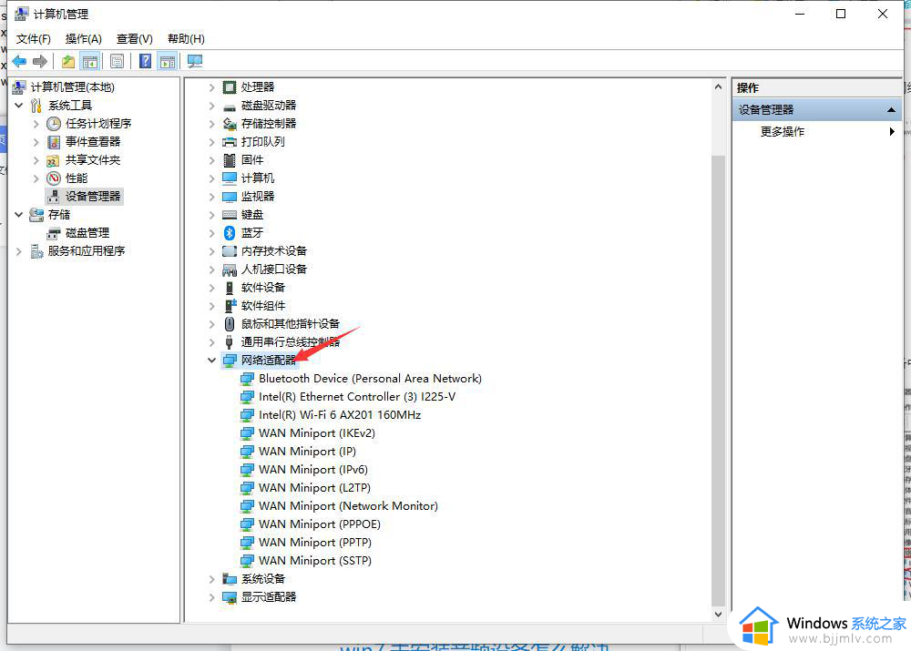
Task: Click the 打印队列 printer icon
Action: click(x=230, y=142)
